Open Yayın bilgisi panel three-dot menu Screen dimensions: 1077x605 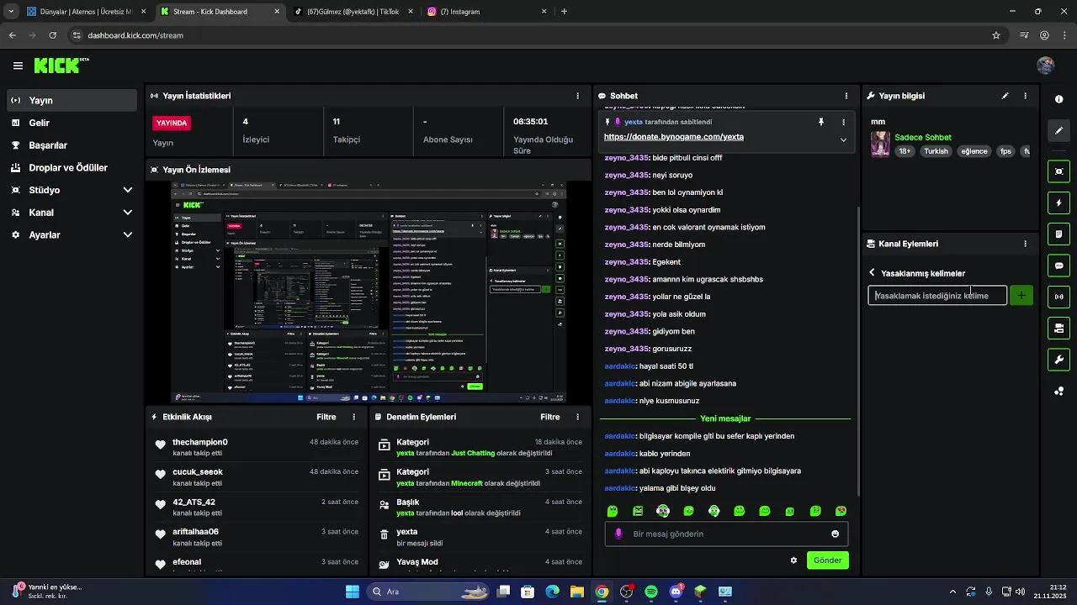tap(1025, 96)
